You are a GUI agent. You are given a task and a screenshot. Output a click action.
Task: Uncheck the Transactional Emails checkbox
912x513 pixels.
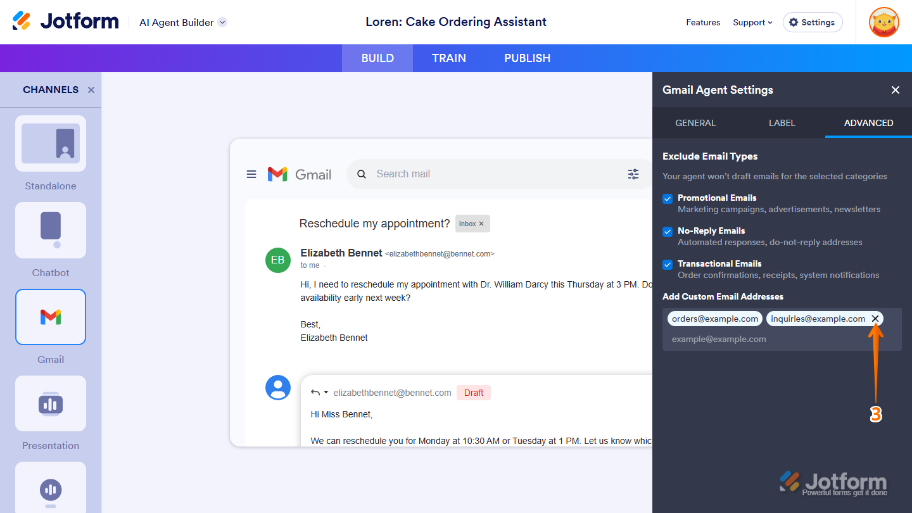pyautogui.click(x=668, y=265)
